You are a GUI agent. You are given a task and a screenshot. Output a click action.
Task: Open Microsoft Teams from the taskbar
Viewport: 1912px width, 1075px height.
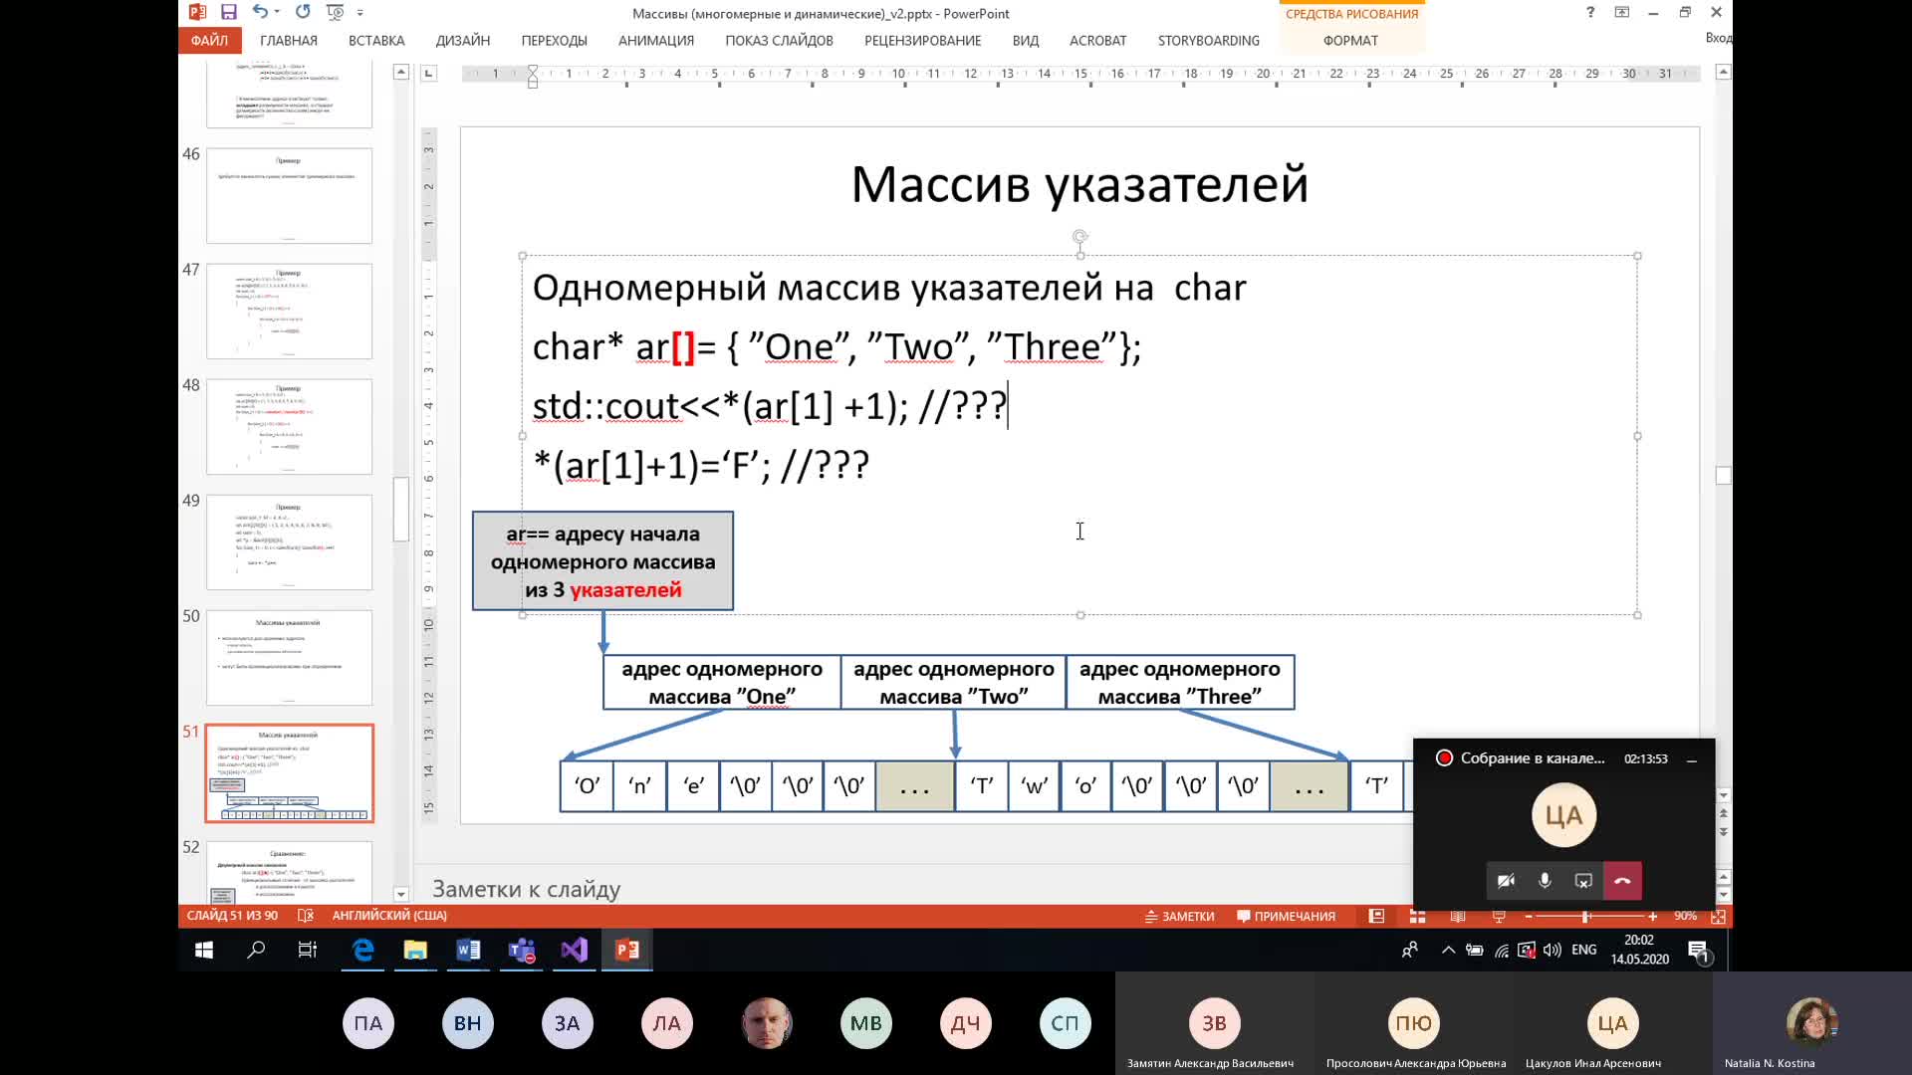[522, 950]
